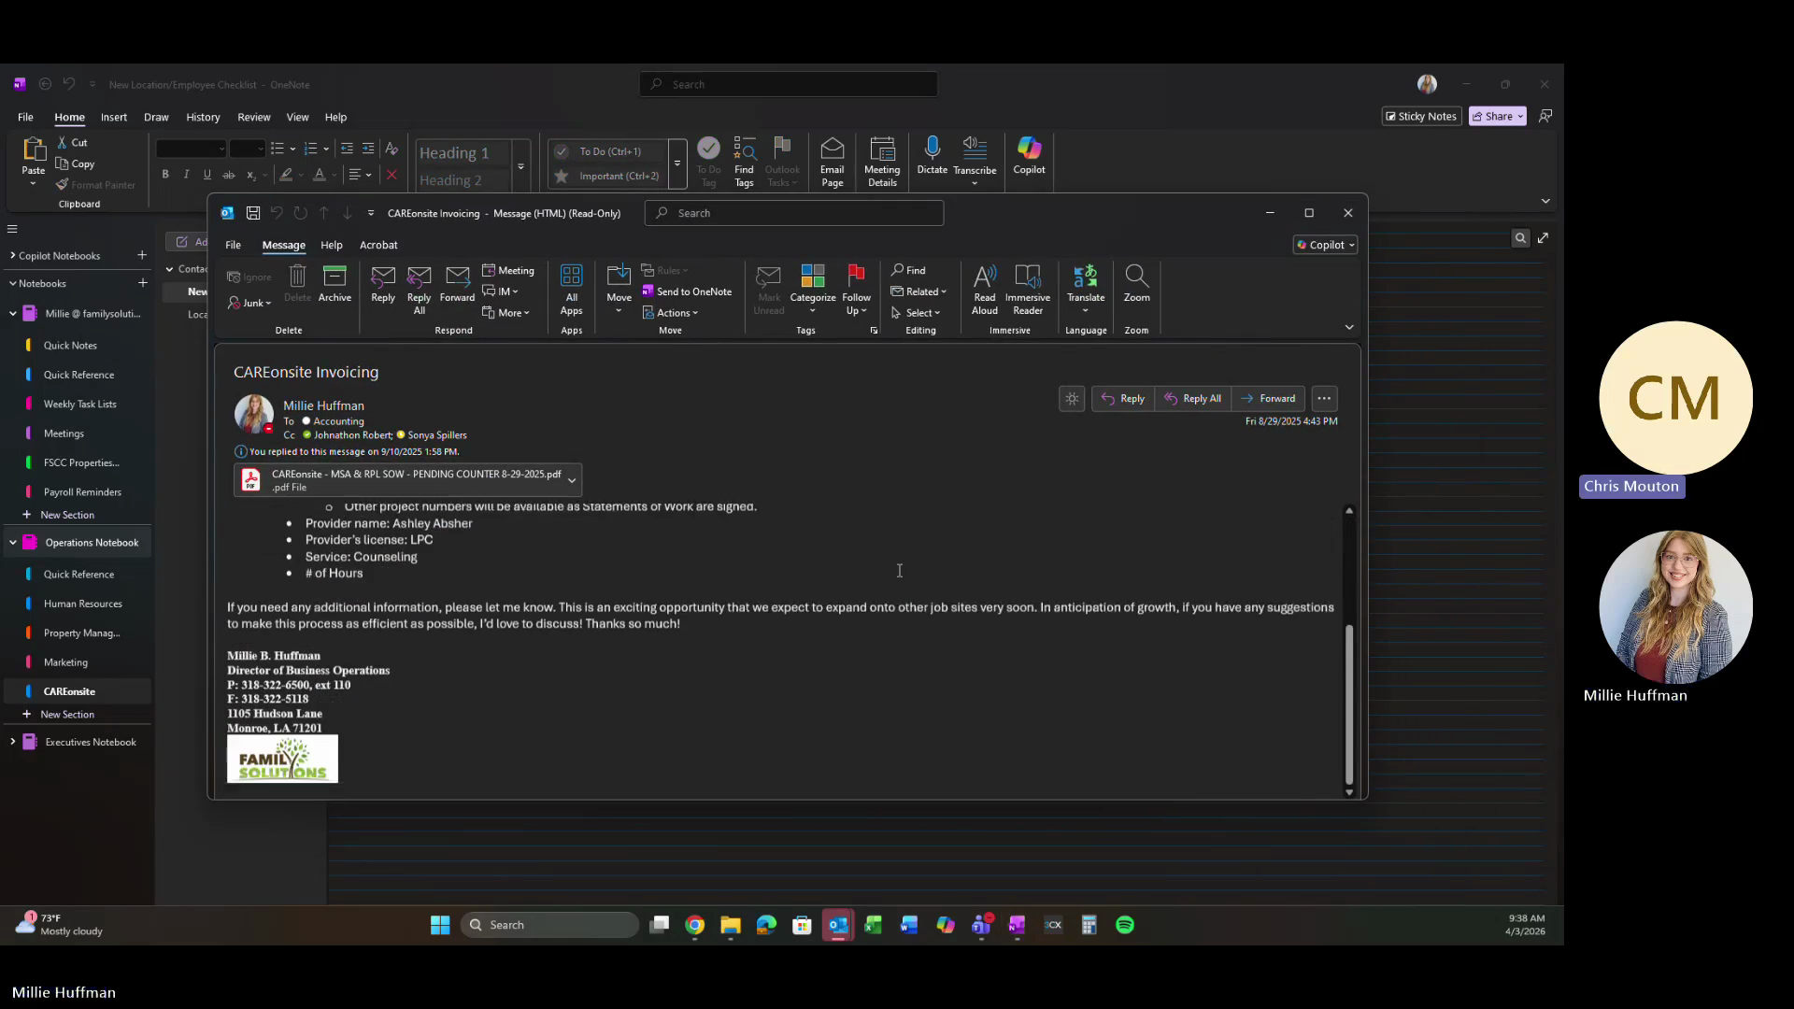Open the Draw tab in OneNote
Viewport: 1794px width, 1009px height.
click(156, 117)
